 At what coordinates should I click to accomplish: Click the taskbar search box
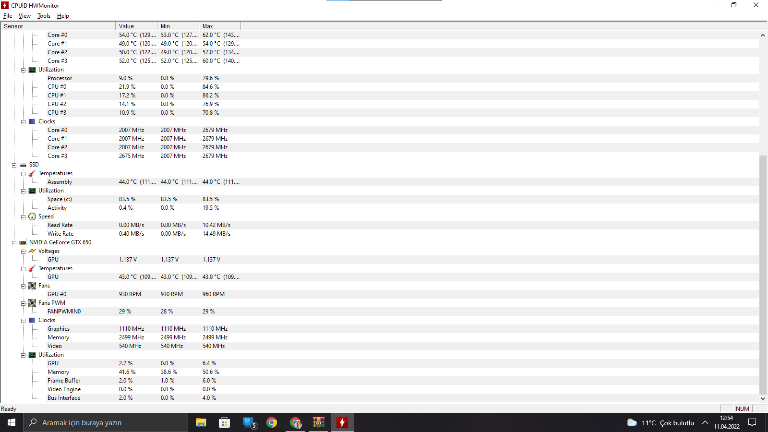point(106,422)
